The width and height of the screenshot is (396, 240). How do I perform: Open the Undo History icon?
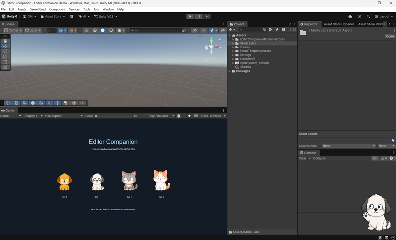(x=359, y=16)
